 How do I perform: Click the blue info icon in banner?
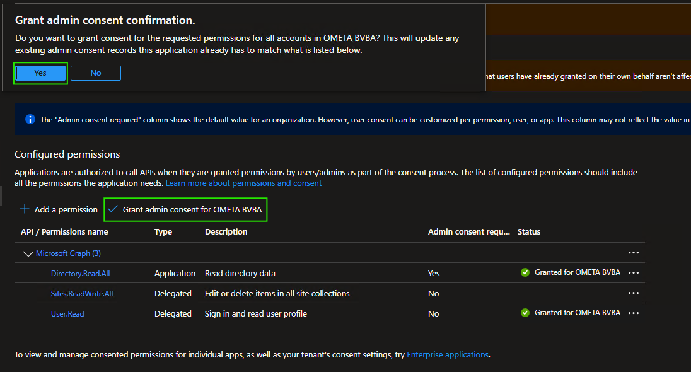tap(30, 119)
